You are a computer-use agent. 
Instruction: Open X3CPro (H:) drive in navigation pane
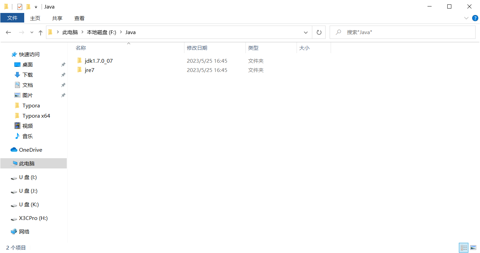(33, 218)
